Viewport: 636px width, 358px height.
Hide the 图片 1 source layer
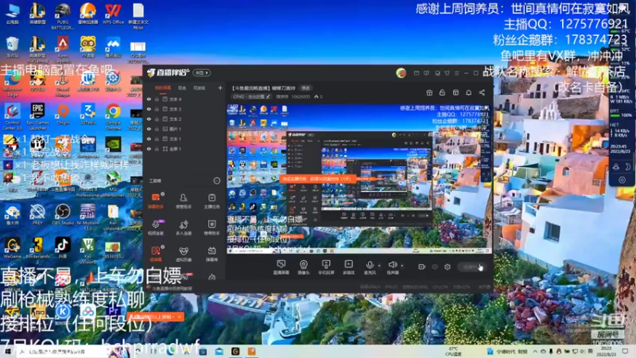pyautogui.click(x=149, y=129)
